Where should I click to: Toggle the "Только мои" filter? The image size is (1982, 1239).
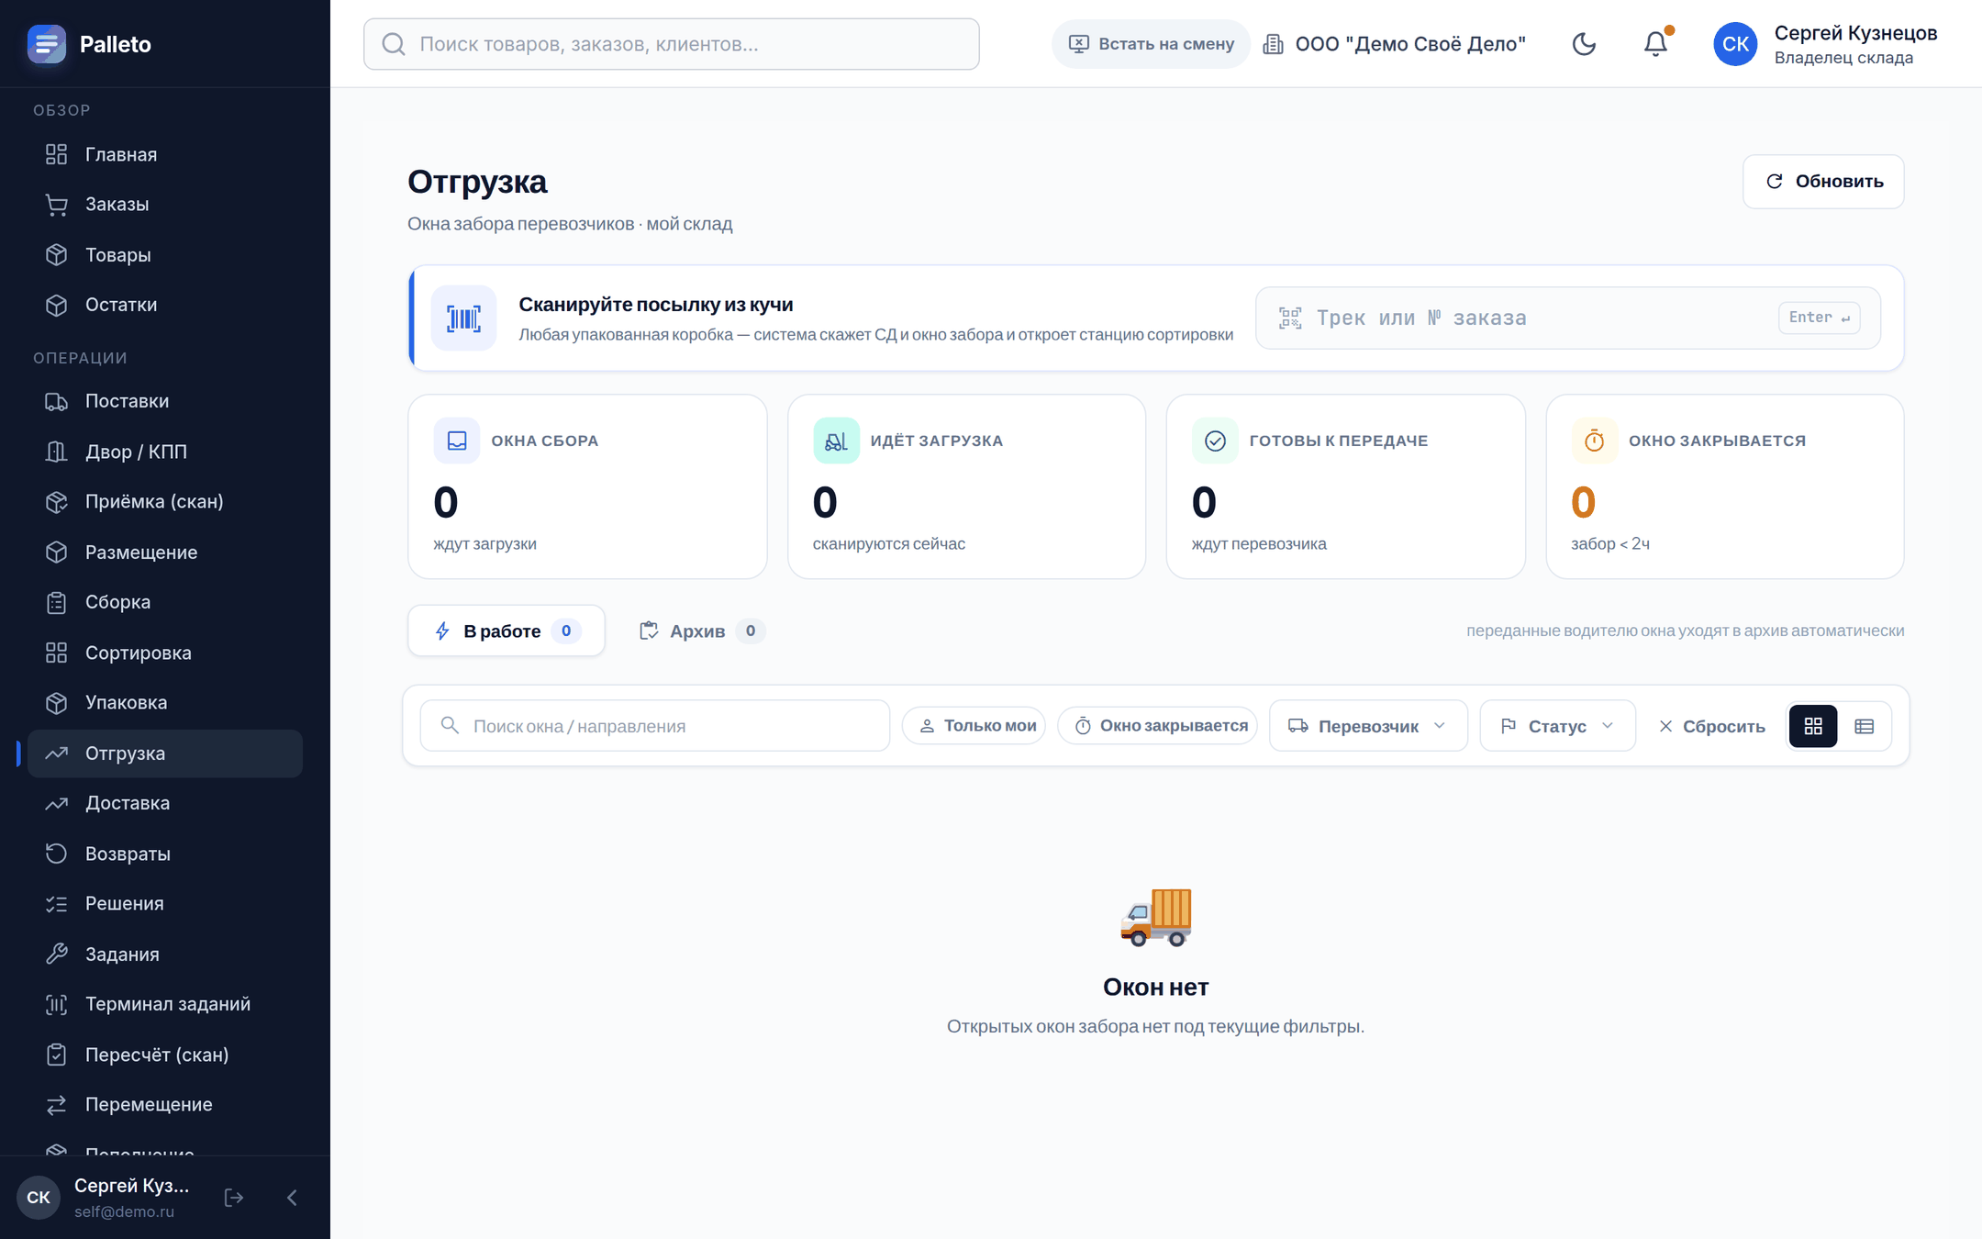pyautogui.click(x=974, y=726)
